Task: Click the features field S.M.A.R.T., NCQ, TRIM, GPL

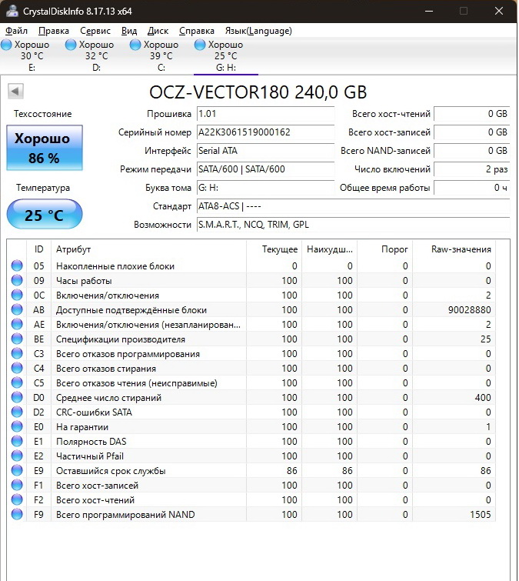Action: click(353, 225)
